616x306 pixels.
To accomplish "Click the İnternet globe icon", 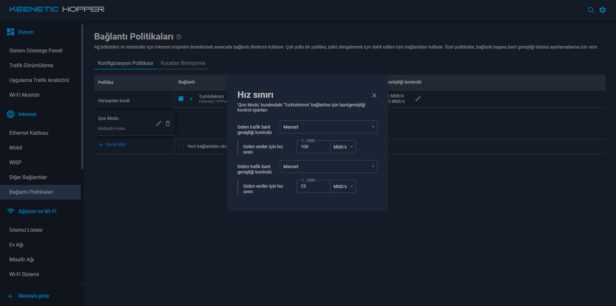I will point(11,114).
